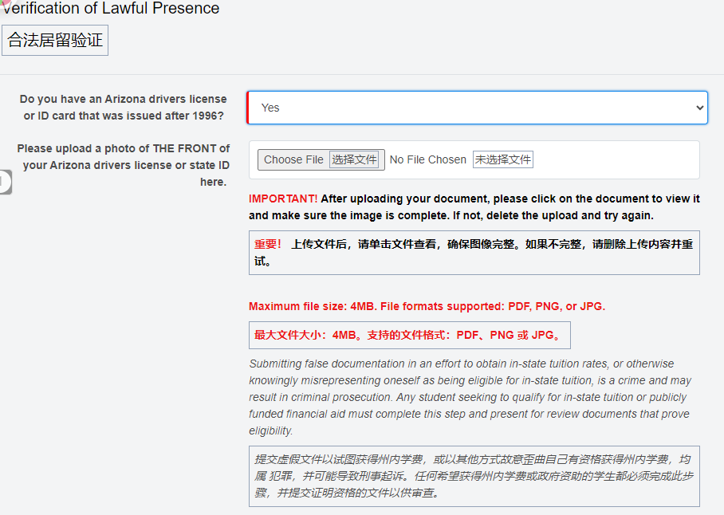Viewport: 724px width, 515px height.
Task: Click the red "IMPORTANT!" warning text
Action: click(282, 199)
